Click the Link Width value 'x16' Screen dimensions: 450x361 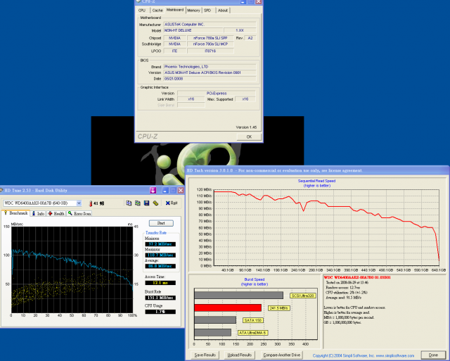pyautogui.click(x=191, y=99)
